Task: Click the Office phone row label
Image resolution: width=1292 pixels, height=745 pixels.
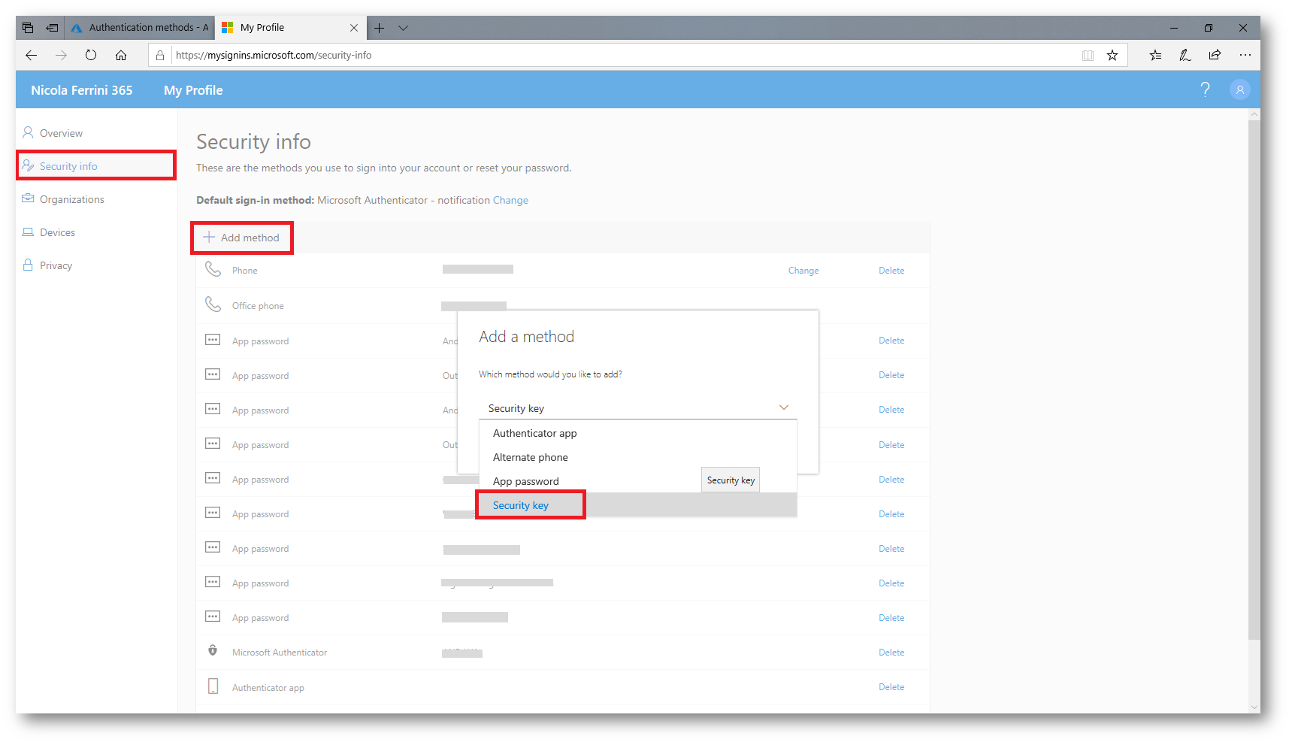Action: pos(258,306)
